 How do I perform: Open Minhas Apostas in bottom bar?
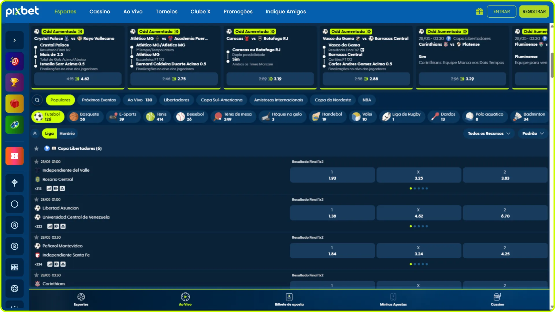393,300
